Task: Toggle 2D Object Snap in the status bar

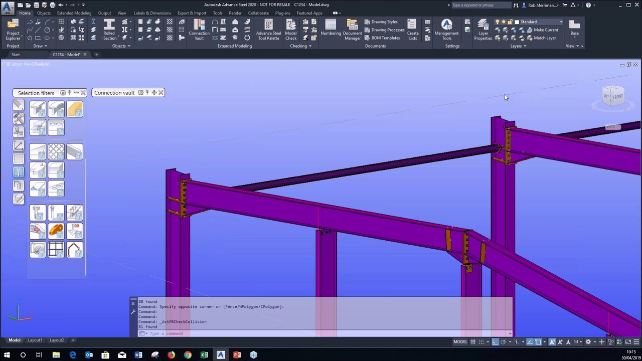Action: coord(538,341)
